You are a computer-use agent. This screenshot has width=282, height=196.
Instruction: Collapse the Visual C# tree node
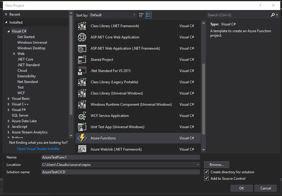click(9, 31)
